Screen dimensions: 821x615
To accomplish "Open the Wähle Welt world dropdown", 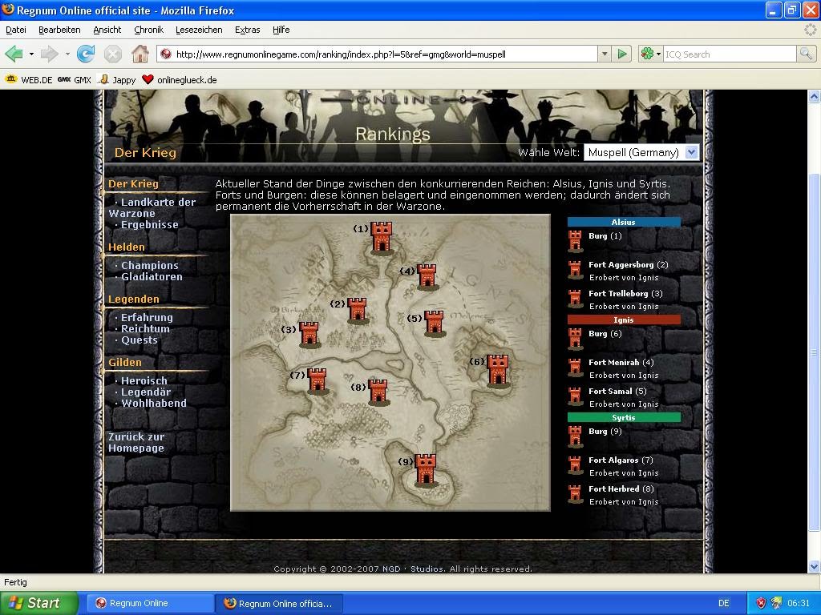I will [641, 152].
